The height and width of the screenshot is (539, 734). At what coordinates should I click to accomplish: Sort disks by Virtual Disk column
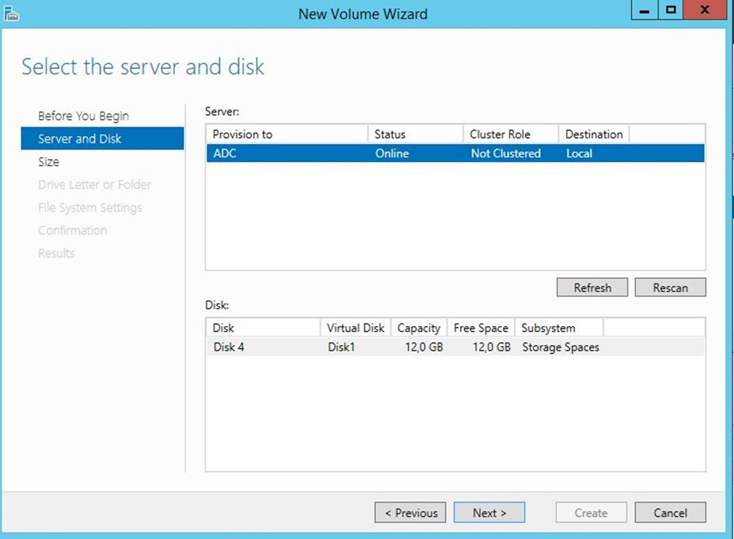pos(356,328)
